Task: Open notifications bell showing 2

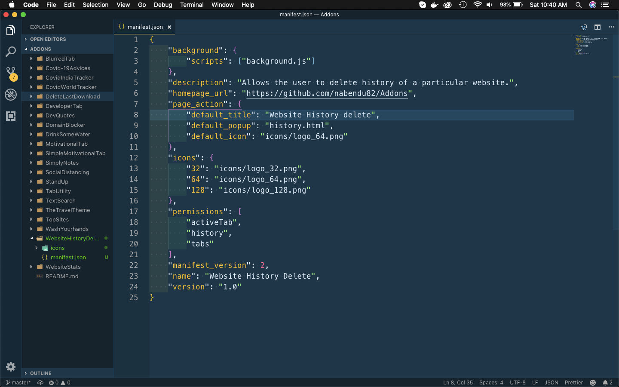Action: (x=607, y=383)
